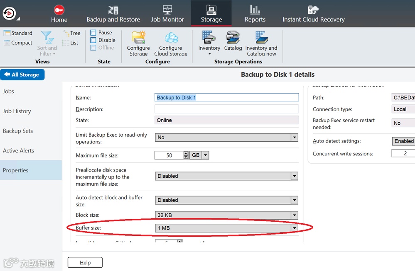Open the Preallocate disk space dropdown
Screen dimensions: 415x271
click(226, 176)
